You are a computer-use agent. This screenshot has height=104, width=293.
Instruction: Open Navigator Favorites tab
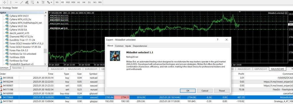pos(17,68)
